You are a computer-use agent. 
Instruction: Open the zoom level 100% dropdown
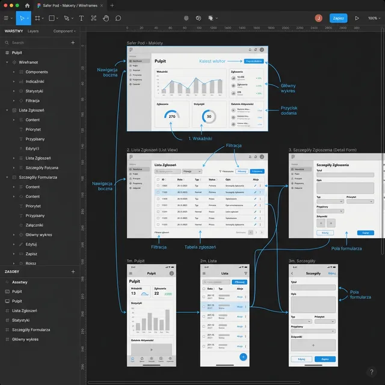click(374, 18)
